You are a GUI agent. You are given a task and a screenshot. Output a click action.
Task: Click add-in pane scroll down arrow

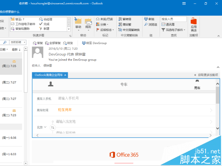pos(218,128)
